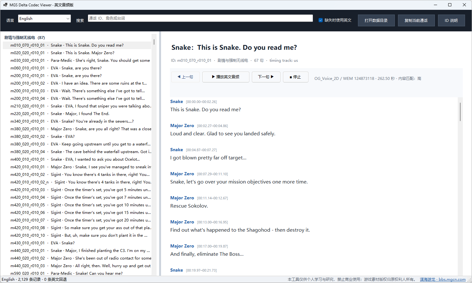The height and width of the screenshot is (283, 472).
Task: Click the MGS Delta Codec Viewer app icon
Action: point(5,5)
